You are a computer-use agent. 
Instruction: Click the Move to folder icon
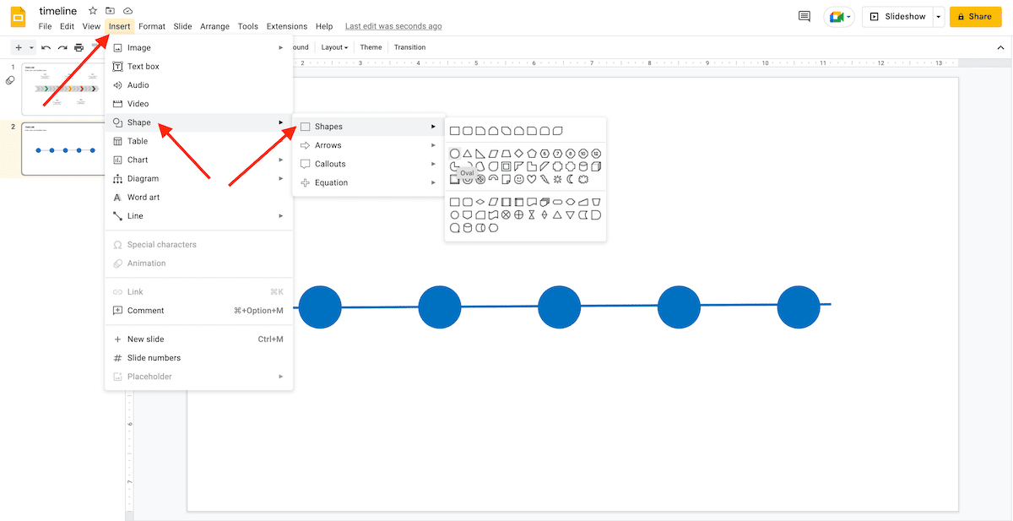click(x=110, y=11)
